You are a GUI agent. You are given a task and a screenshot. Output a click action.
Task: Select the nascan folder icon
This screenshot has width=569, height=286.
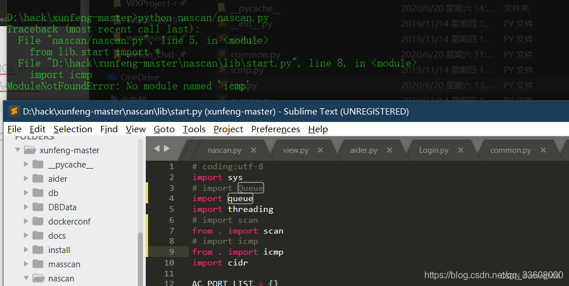(x=39, y=279)
